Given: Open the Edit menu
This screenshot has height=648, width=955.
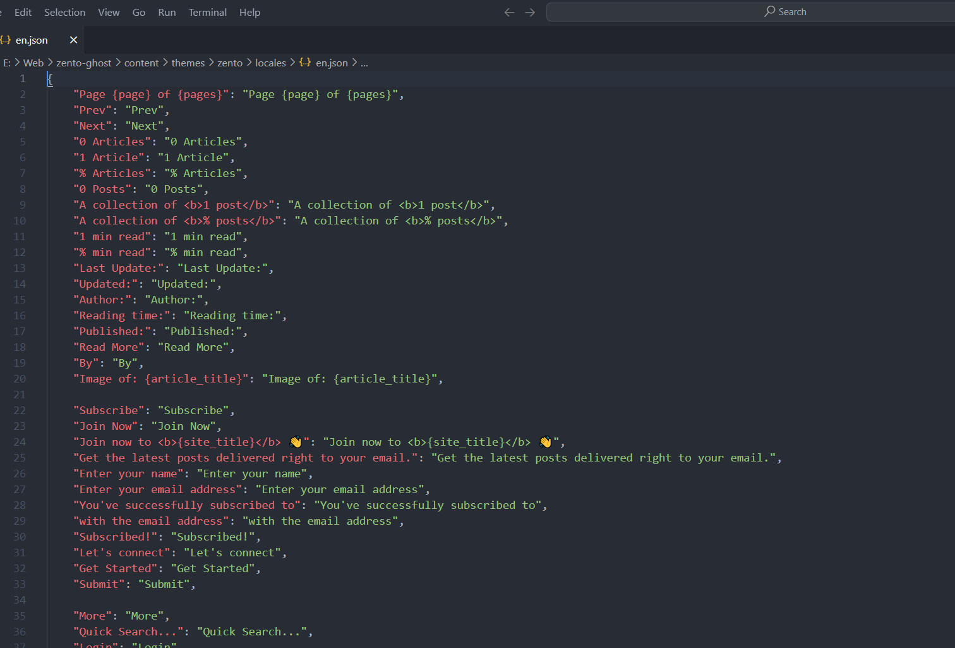Looking at the screenshot, I should coord(23,12).
